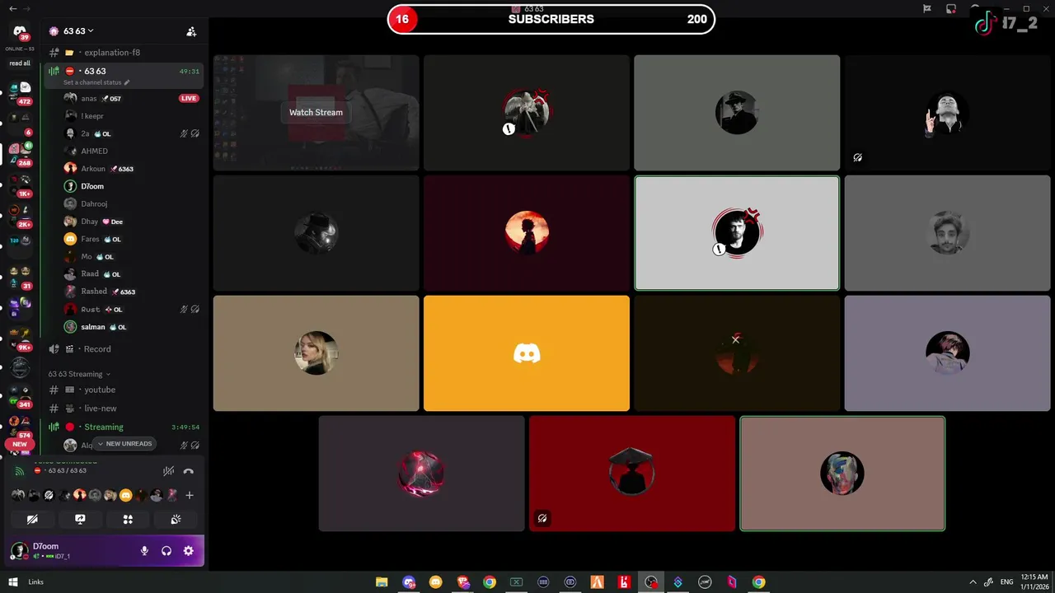This screenshot has width=1055, height=593.
Task: Select user Arkoun in voice list
Action: click(132, 169)
